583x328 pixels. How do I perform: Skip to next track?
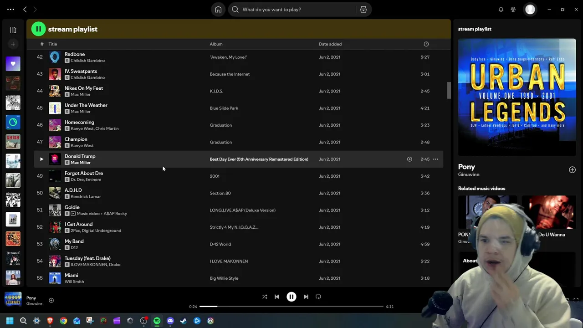(306, 297)
